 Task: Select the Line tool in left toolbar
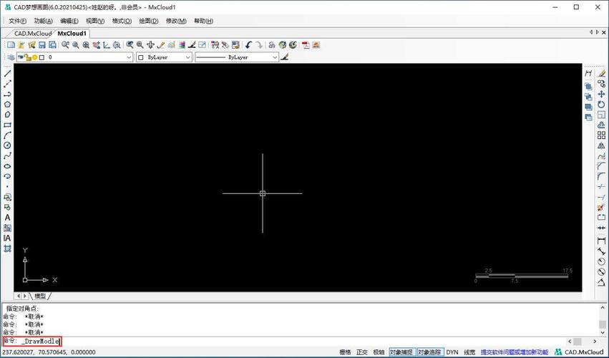(x=7, y=74)
